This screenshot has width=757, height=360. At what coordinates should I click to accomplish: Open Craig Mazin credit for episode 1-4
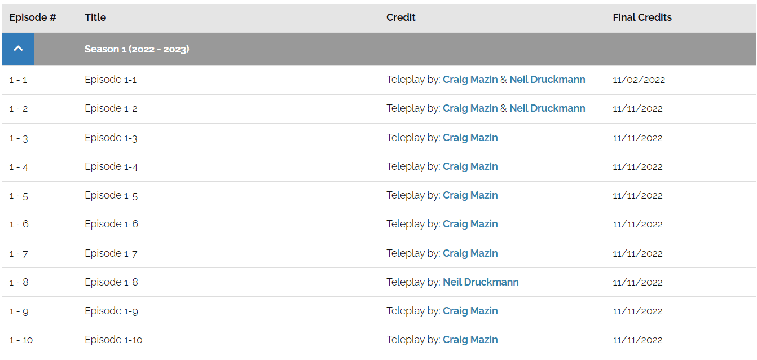pos(470,166)
